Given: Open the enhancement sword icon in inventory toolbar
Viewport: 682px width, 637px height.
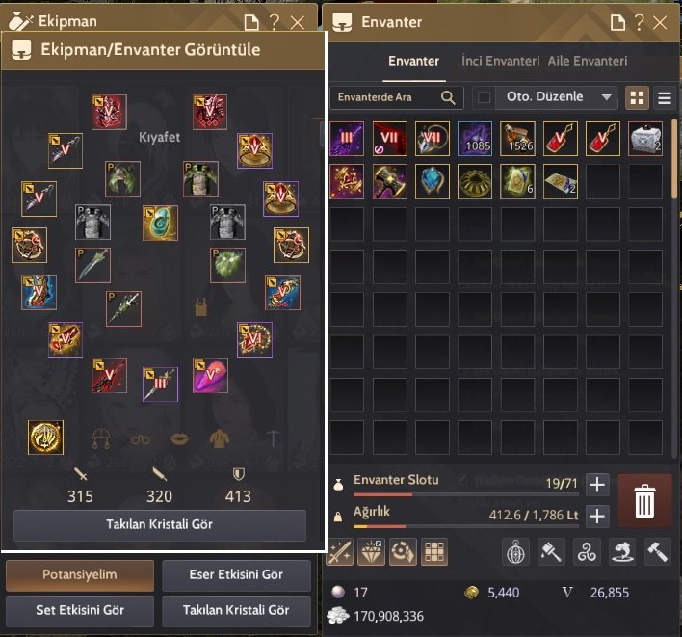Looking at the screenshot, I should (339, 552).
